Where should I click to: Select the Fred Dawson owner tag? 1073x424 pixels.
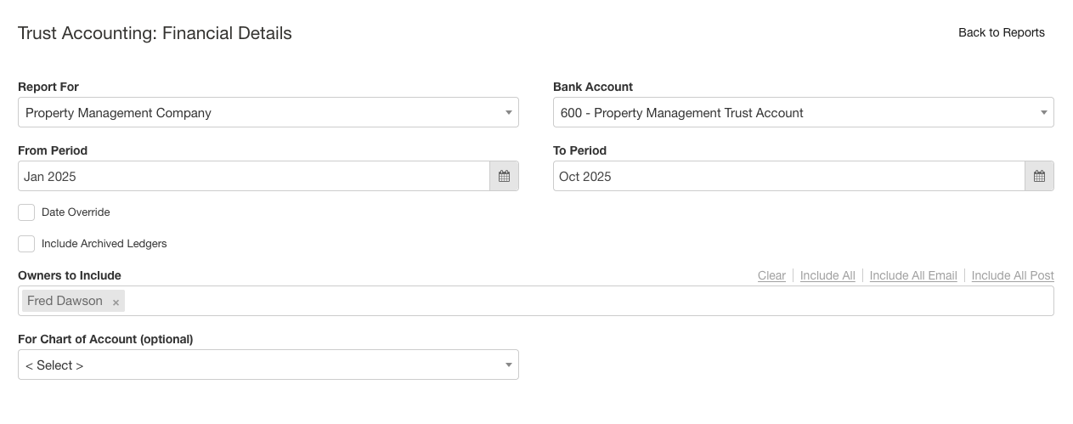[65, 301]
